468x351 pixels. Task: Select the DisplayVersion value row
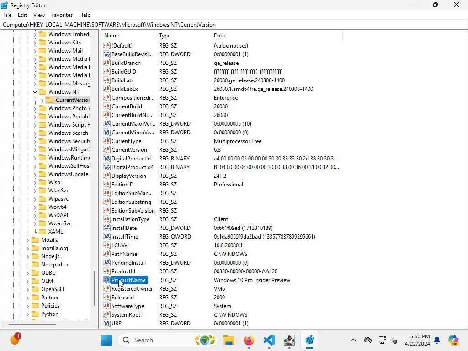tap(223, 176)
